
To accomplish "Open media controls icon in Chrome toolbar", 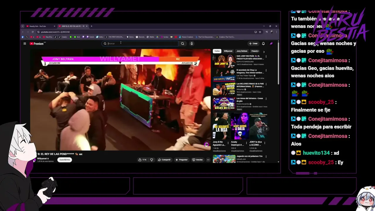I will pyautogui.click(x=267, y=32).
